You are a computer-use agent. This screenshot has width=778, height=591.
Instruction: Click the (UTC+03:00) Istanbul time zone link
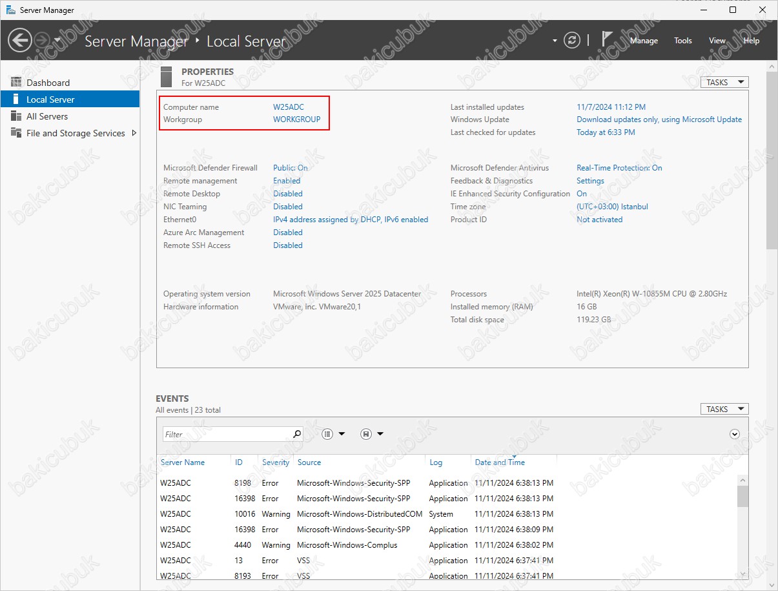(612, 207)
